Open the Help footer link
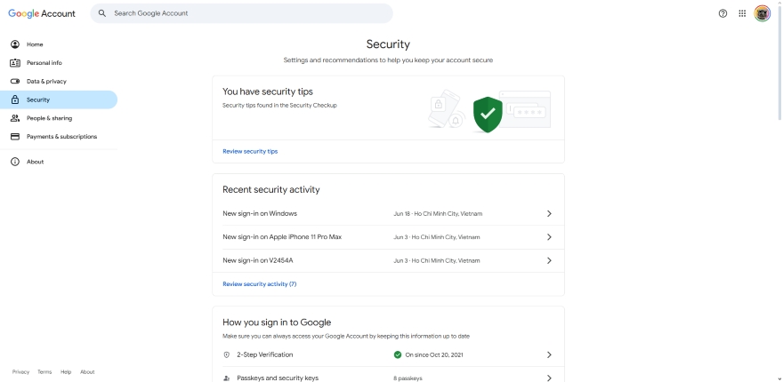Viewport: 783px width, 382px height. [x=66, y=372]
